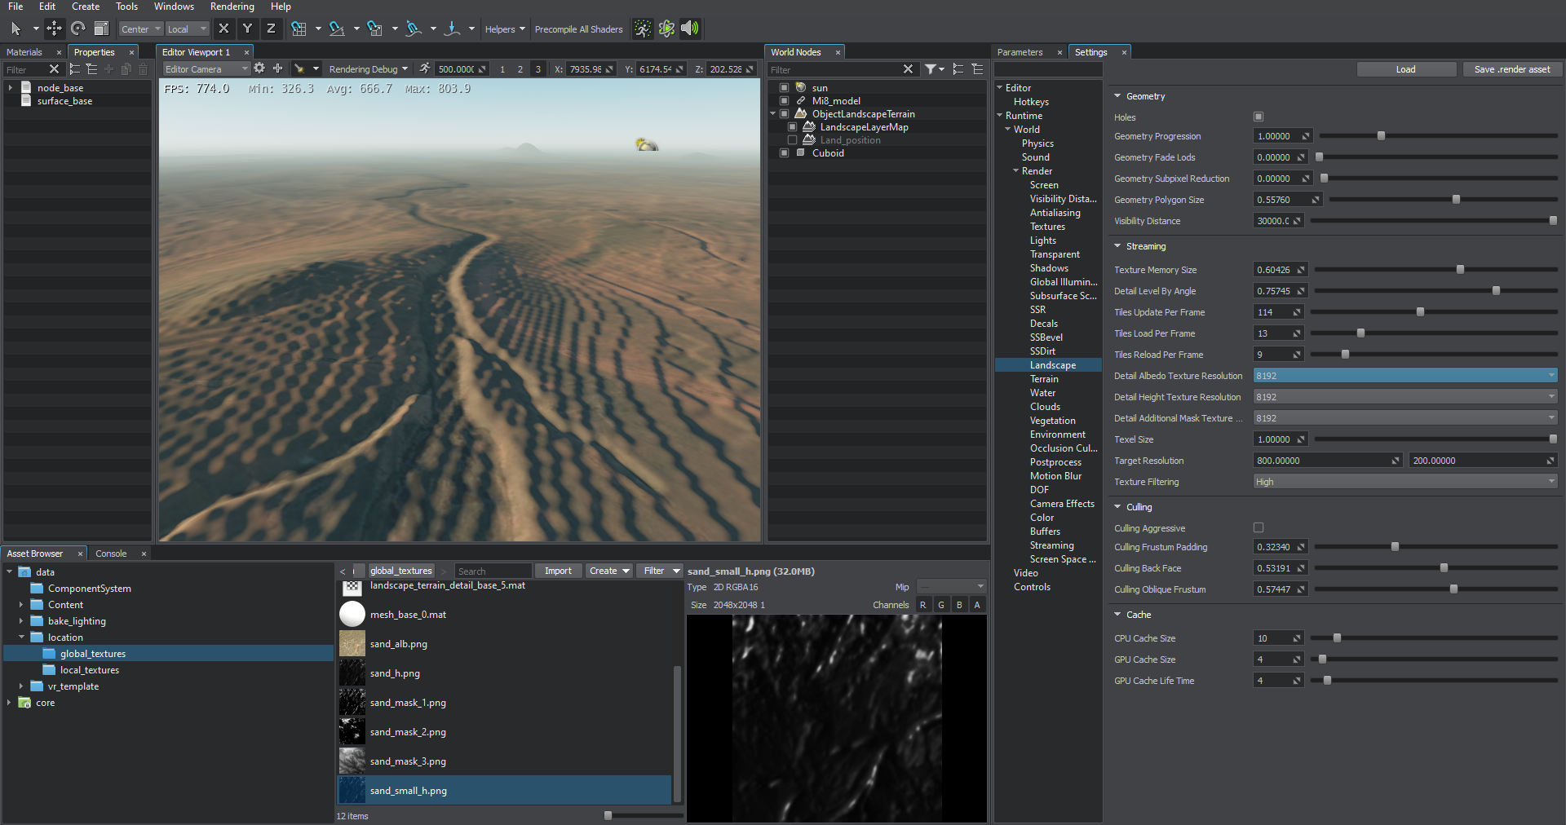Image resolution: width=1566 pixels, height=825 pixels.
Task: Click Precompile All Shaders button
Action: coord(578,29)
